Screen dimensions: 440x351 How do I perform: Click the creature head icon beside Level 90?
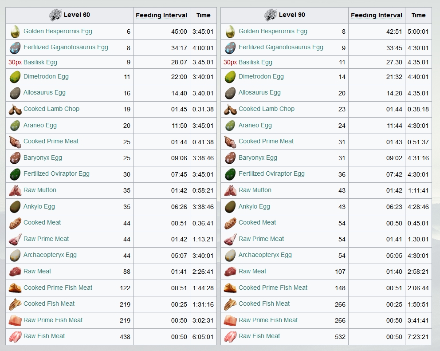pyautogui.click(x=271, y=15)
